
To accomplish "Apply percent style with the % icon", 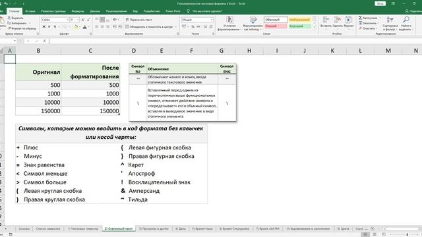I will point(193,26).
